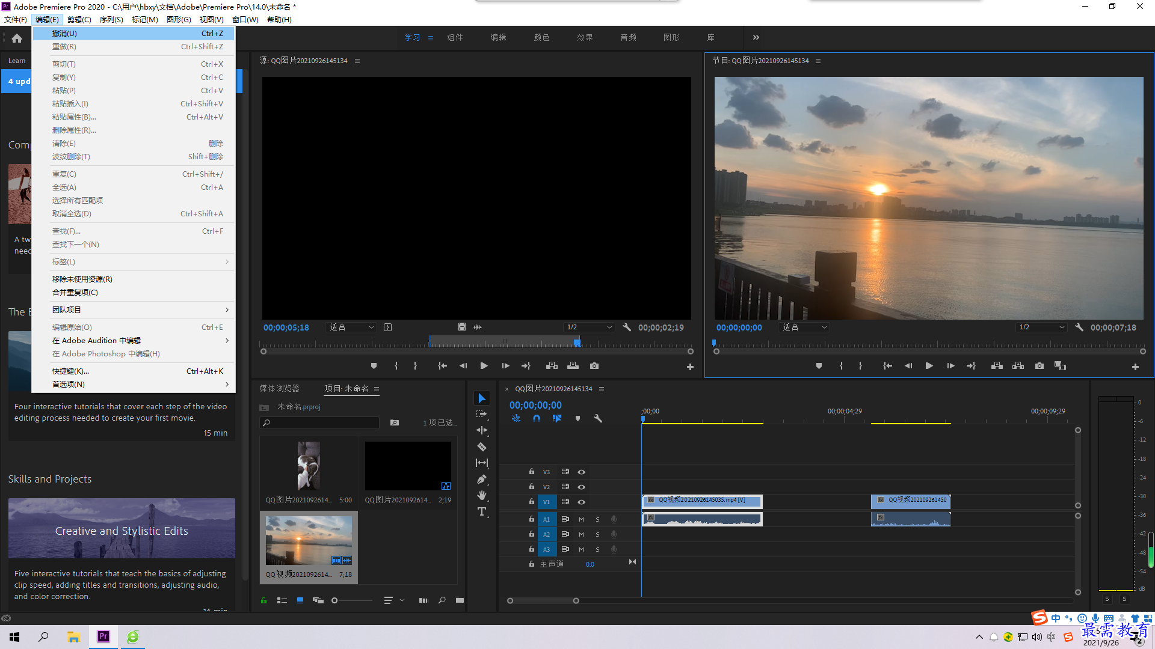The height and width of the screenshot is (649, 1155).
Task: Switch project panel to list view
Action: (x=282, y=600)
